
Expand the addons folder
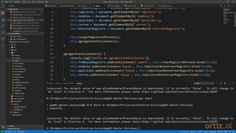click(x=17, y=55)
